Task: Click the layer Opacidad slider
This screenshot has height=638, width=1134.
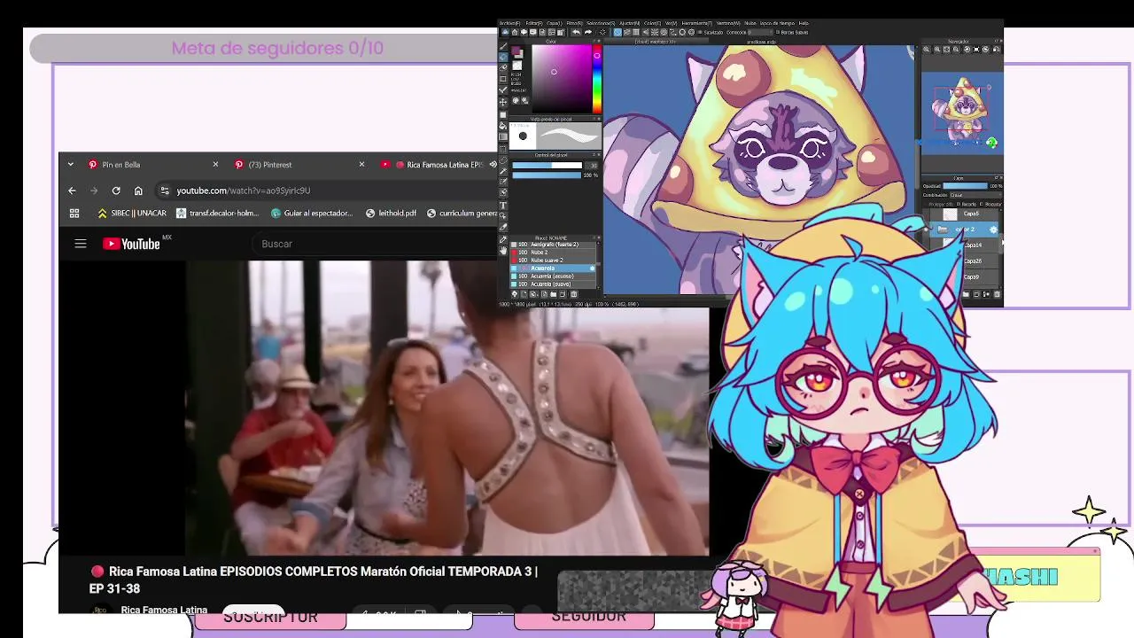Action: [966, 186]
